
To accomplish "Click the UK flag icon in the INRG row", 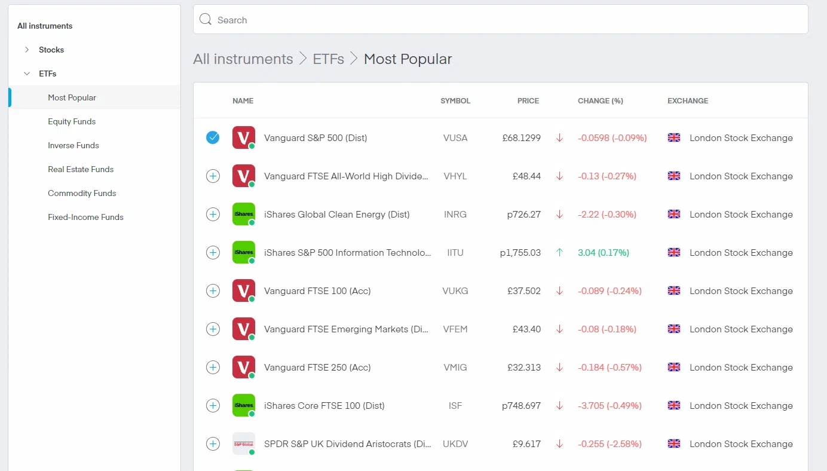I will tap(674, 214).
